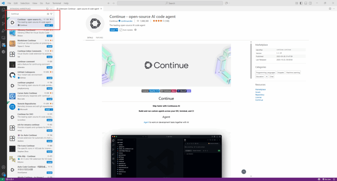Click the discord join badge
This screenshot has width=337, height=181.
(x=184, y=91)
